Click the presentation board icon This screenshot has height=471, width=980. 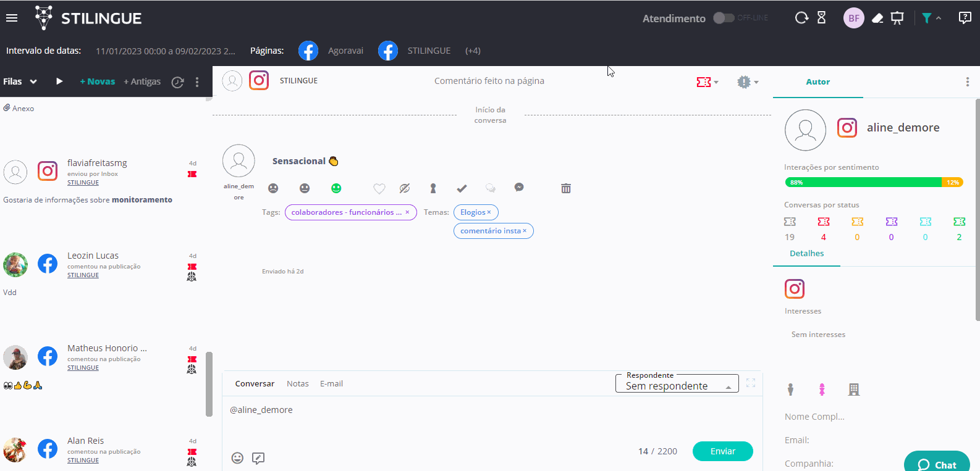897,18
